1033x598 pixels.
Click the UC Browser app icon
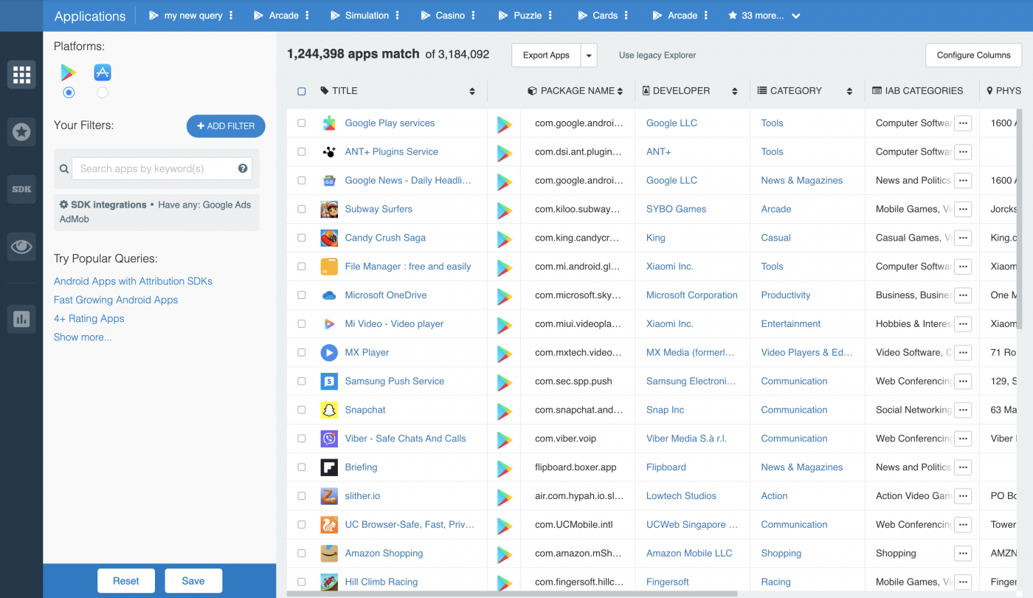(x=329, y=525)
